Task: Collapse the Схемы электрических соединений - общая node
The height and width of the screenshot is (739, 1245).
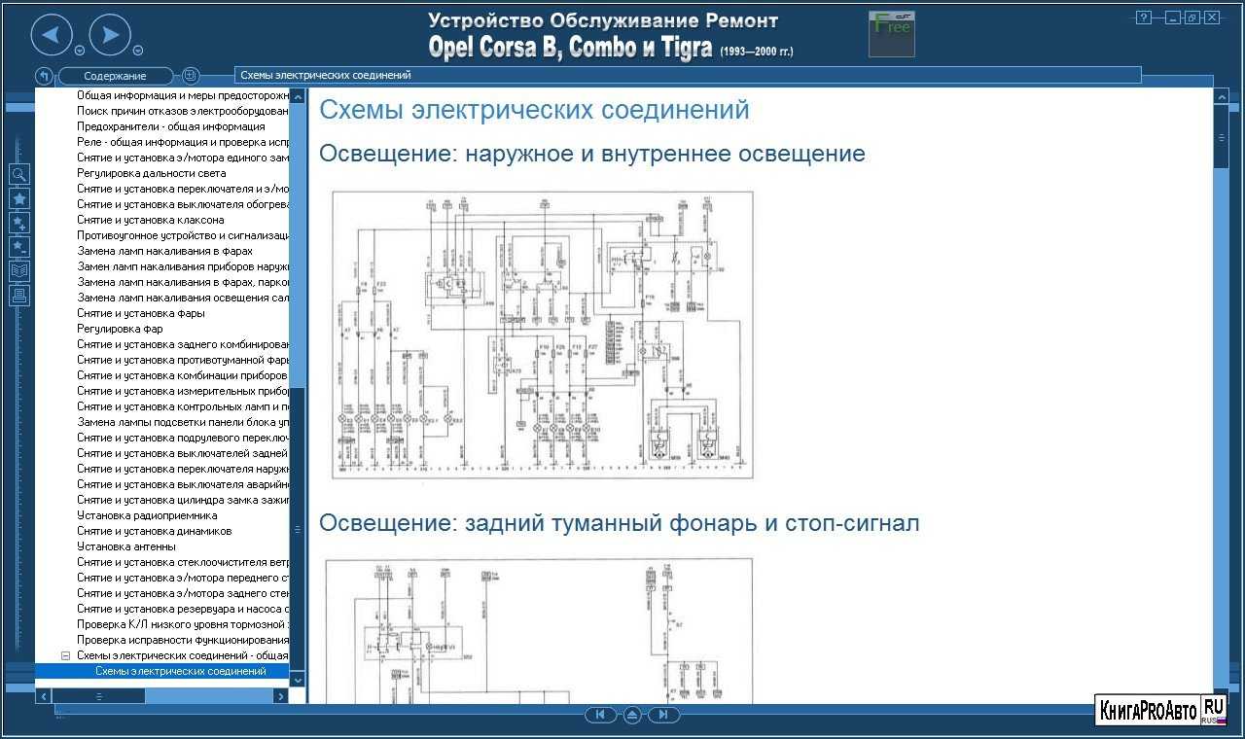Action: coord(66,655)
